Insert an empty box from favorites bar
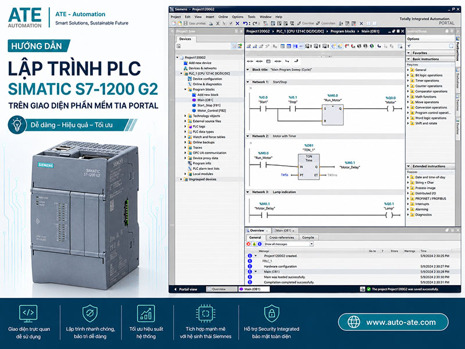 point(269,61)
